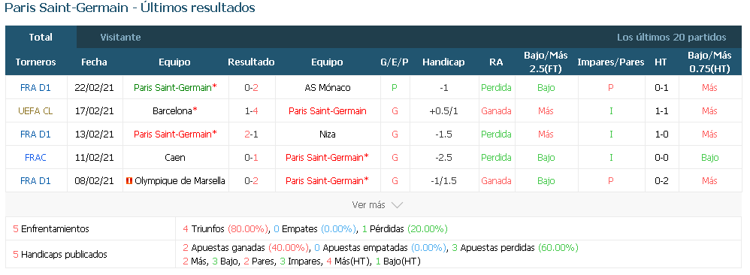Click the Impares/Pares column header

click(x=611, y=62)
